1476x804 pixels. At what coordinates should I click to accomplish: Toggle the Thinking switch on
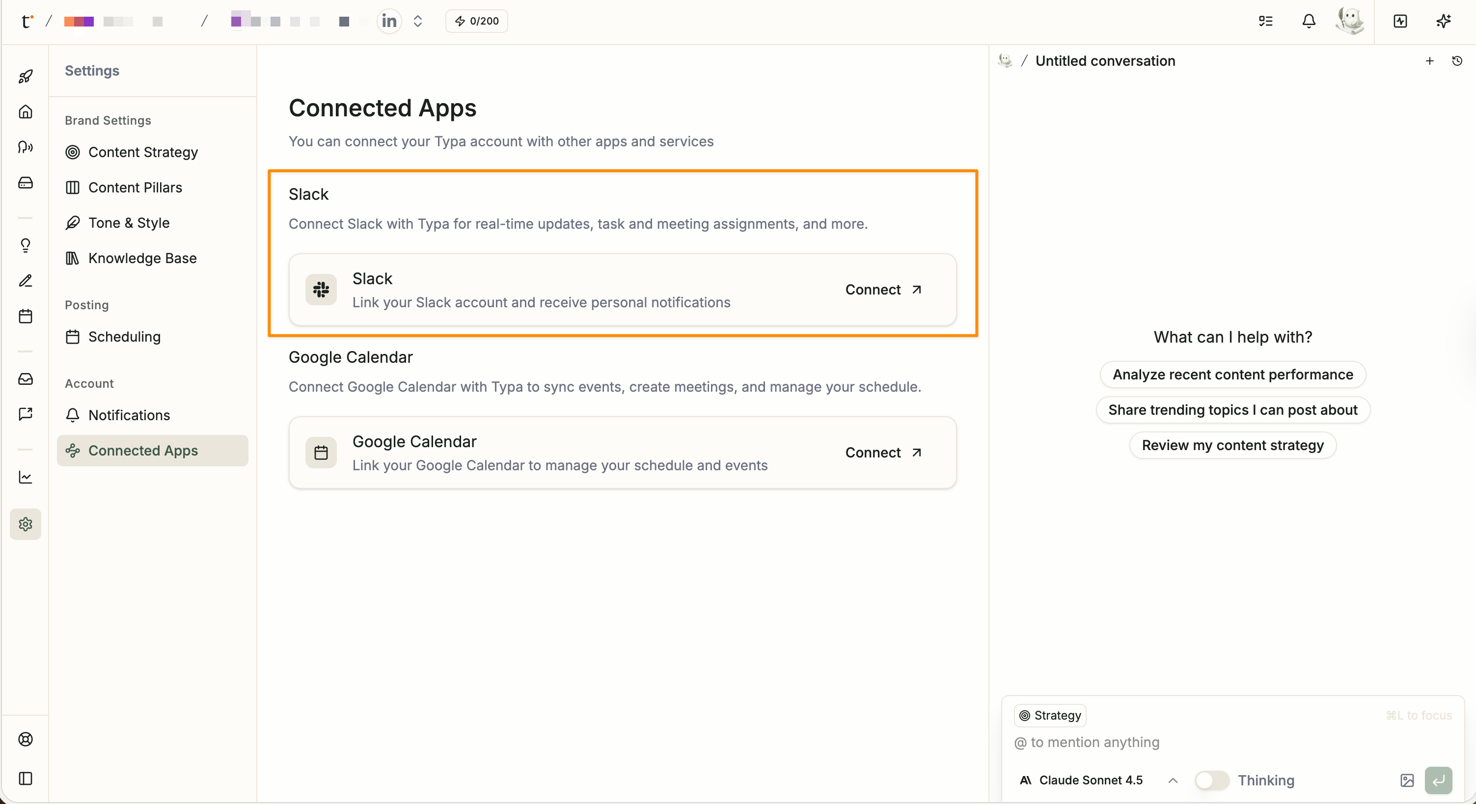click(x=1211, y=780)
